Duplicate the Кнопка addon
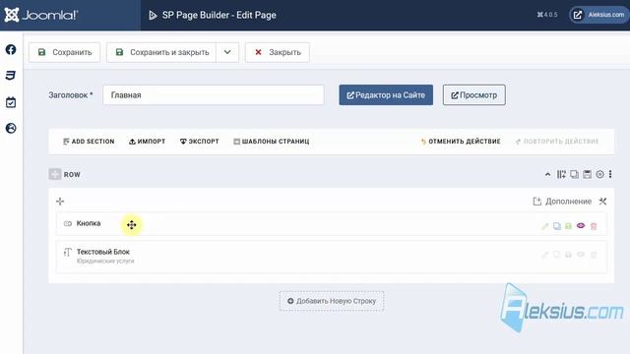This screenshot has width=630, height=354. click(557, 226)
